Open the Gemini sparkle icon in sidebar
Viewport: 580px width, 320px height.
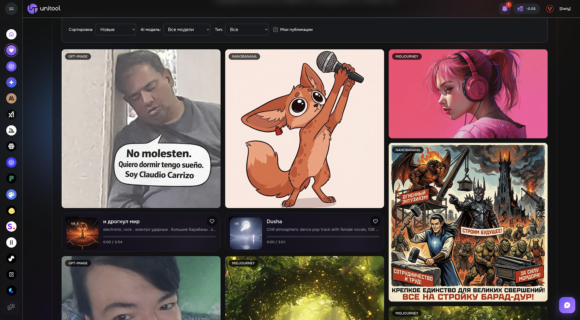coord(11,82)
